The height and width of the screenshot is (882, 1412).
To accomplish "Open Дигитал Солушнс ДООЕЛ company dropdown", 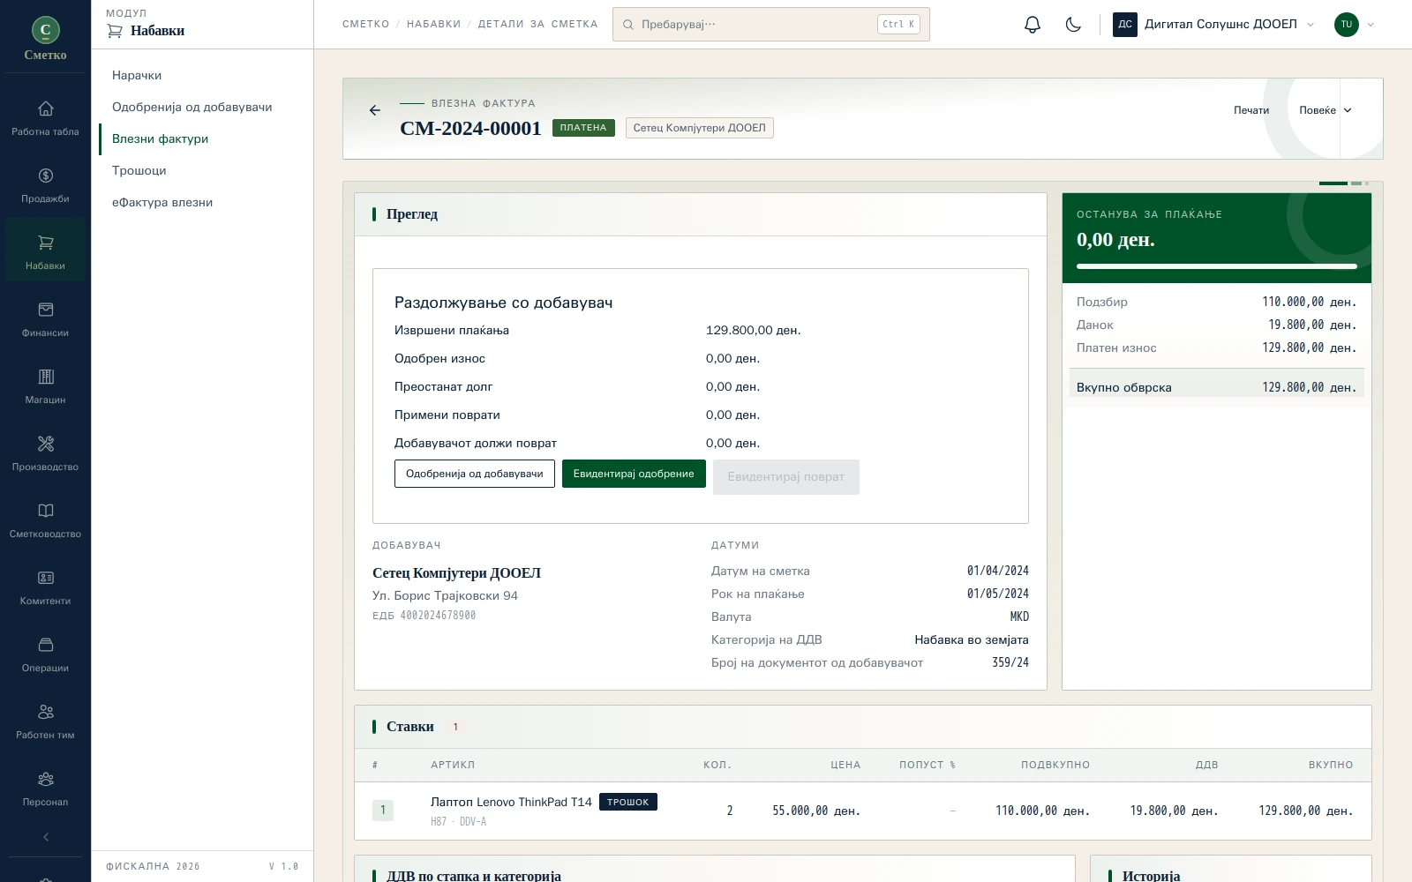I will click(1213, 25).
